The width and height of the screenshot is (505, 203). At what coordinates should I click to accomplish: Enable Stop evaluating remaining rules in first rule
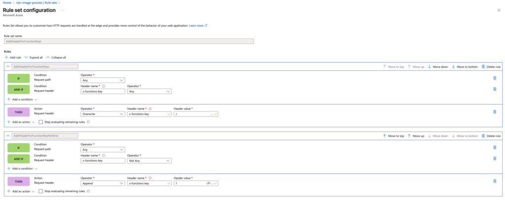(x=41, y=122)
